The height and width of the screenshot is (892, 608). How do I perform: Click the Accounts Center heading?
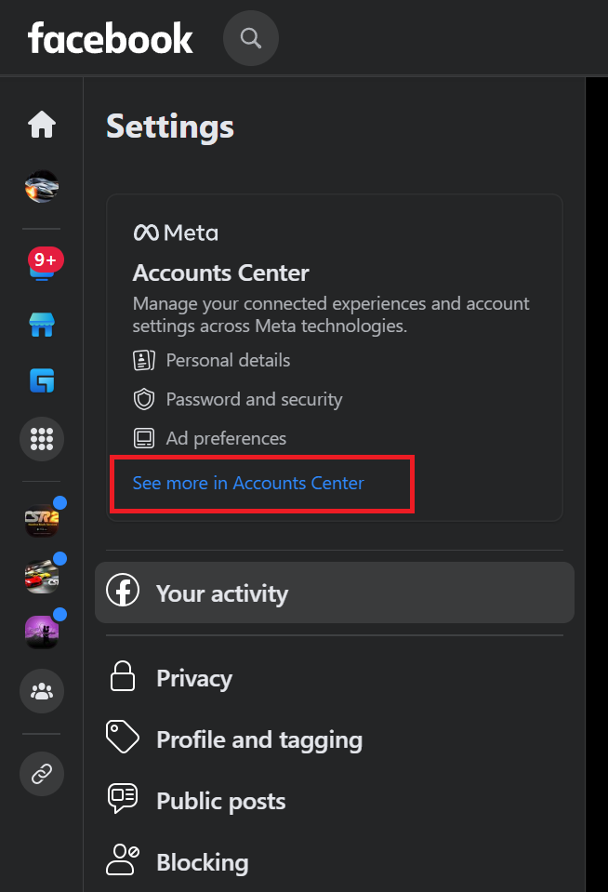click(220, 273)
